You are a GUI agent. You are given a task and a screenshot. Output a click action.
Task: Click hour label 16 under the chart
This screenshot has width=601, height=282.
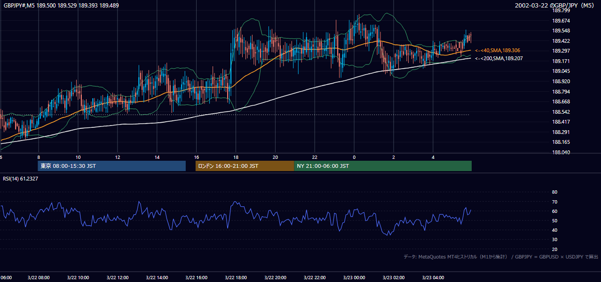[197, 157]
